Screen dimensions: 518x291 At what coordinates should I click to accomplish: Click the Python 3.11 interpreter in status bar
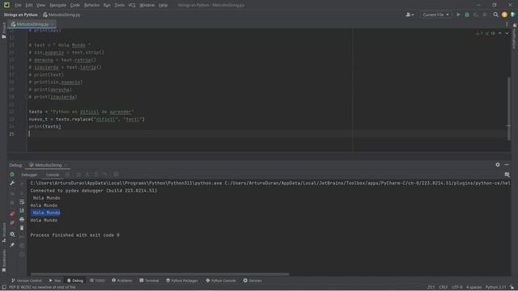(495, 287)
